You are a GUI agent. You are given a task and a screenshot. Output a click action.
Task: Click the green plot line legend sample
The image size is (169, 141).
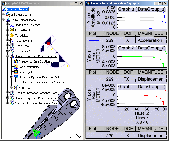click(94, 79)
